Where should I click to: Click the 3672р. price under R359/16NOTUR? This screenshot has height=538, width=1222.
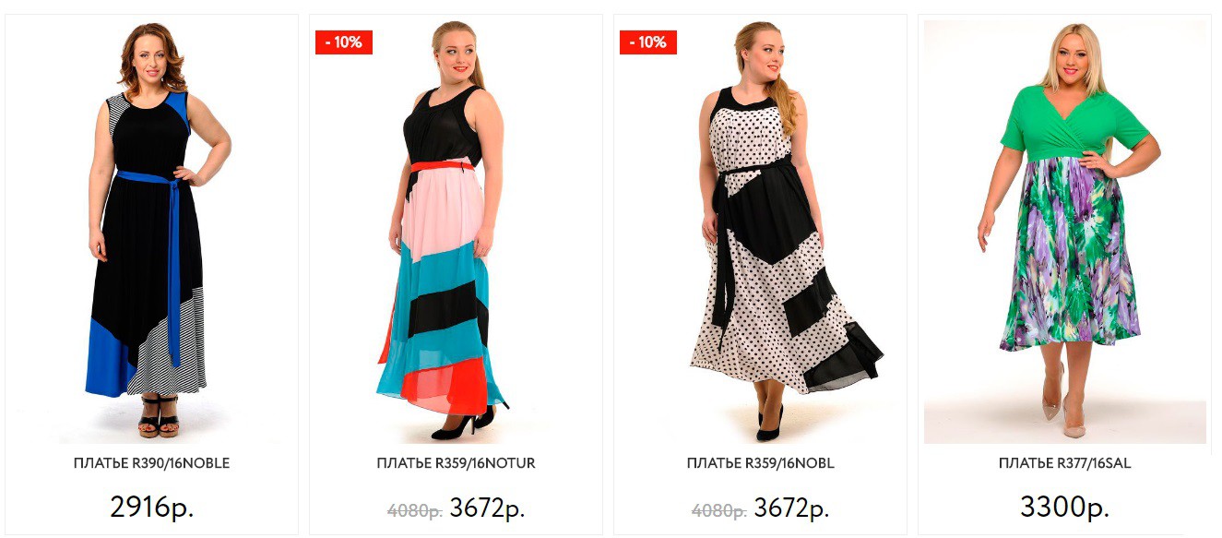[487, 508]
